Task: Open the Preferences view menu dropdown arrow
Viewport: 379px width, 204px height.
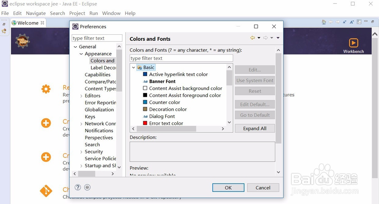Action: 278,38
